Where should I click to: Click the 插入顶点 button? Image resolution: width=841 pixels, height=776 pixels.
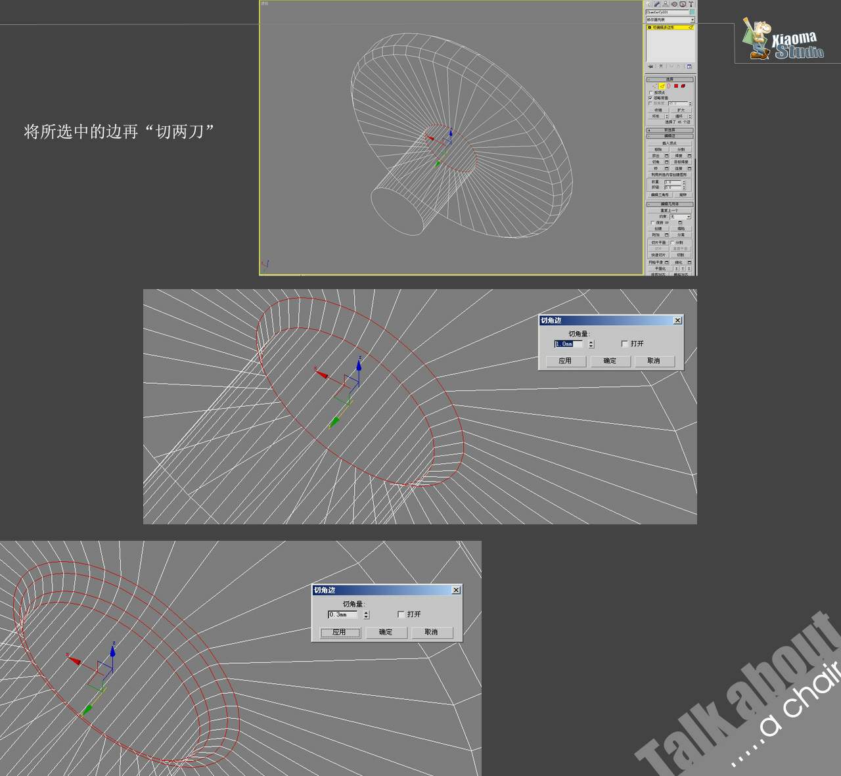(x=669, y=143)
